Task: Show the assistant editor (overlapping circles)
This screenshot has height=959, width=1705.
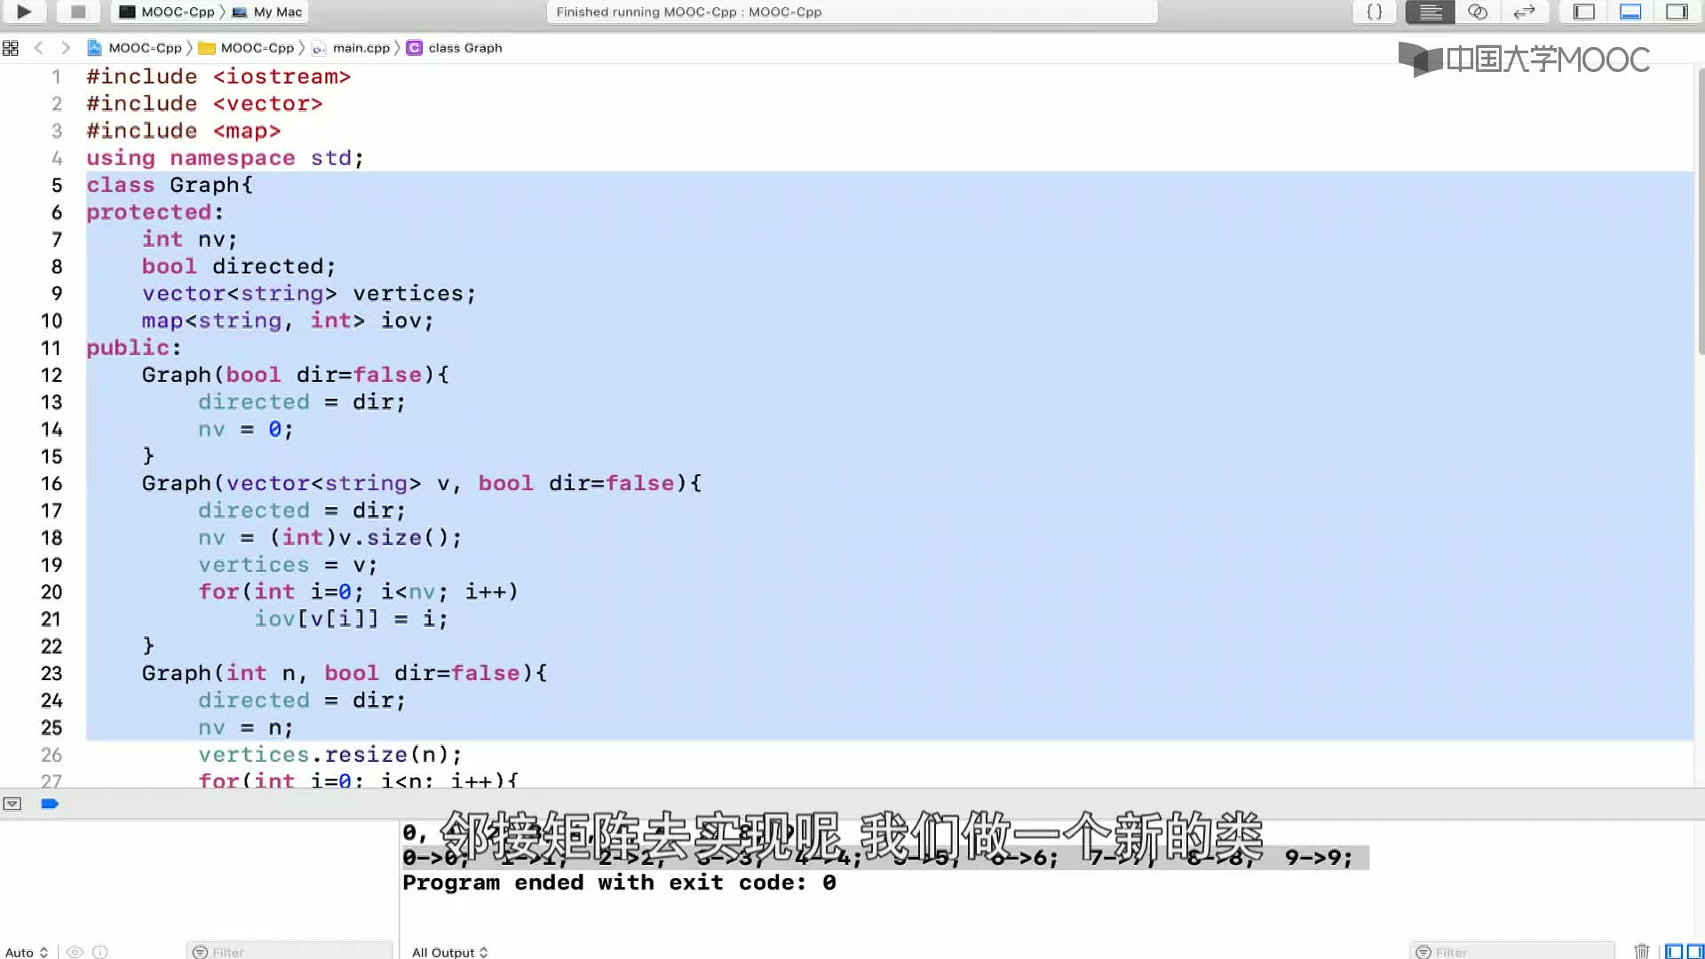Action: point(1477,12)
